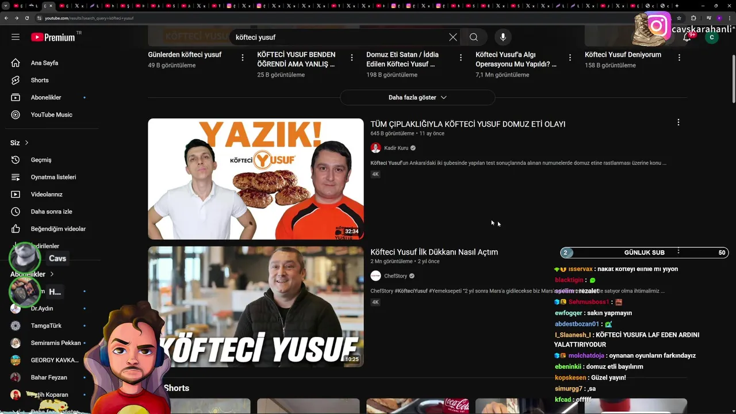
Task: Clear the search text with X
Action: pos(453,37)
